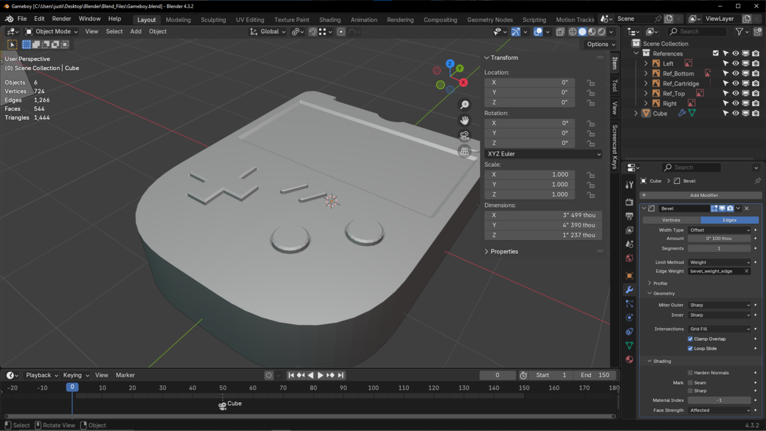Hide Ref_Bottom with its eye icon
This screenshot has height=431, width=766.
[x=735, y=74]
